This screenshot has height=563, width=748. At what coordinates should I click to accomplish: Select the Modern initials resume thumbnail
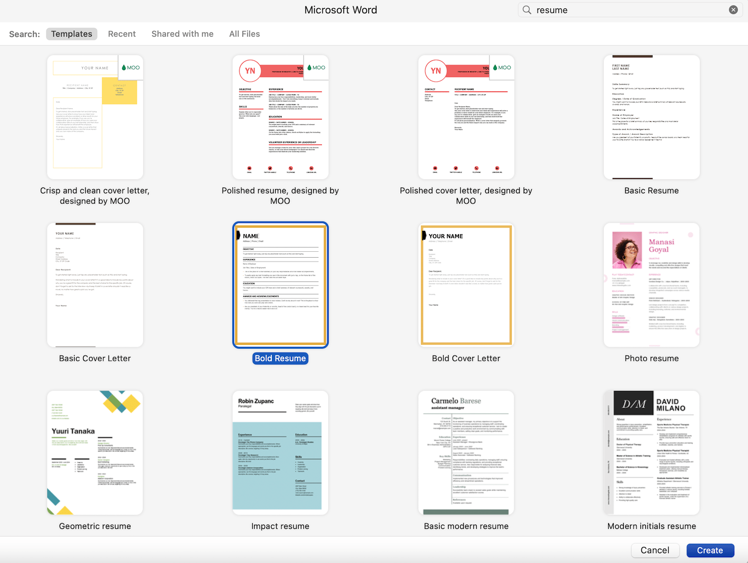[x=652, y=452]
